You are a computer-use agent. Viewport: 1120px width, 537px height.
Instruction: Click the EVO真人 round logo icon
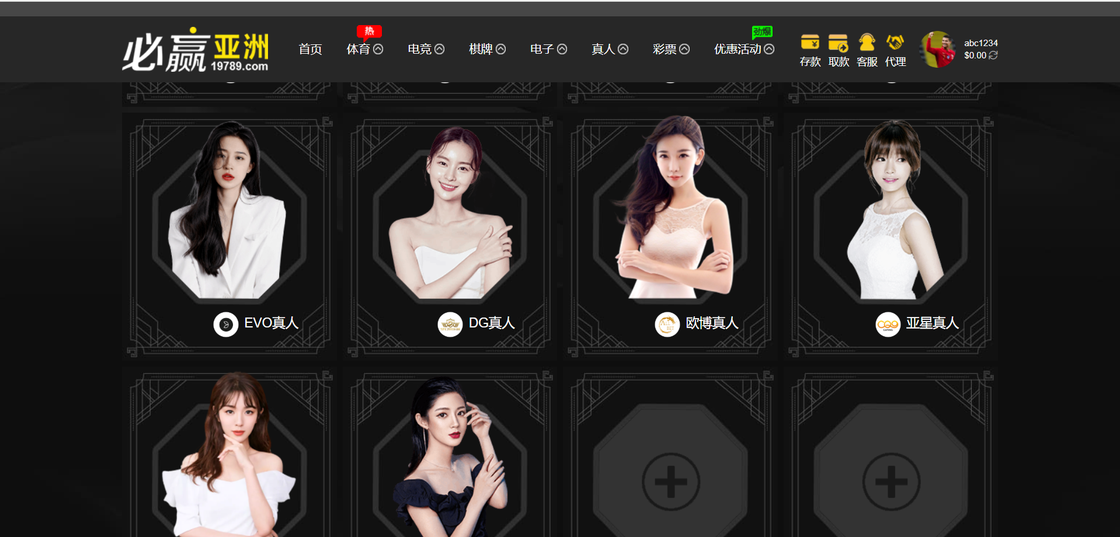(x=226, y=325)
